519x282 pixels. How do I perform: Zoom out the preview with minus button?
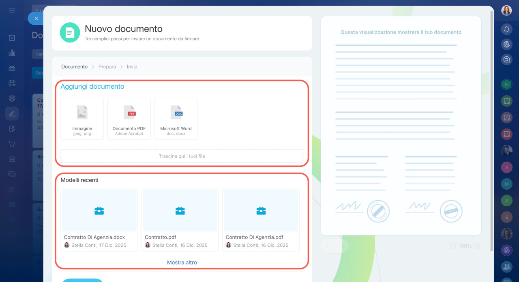tap(453, 246)
